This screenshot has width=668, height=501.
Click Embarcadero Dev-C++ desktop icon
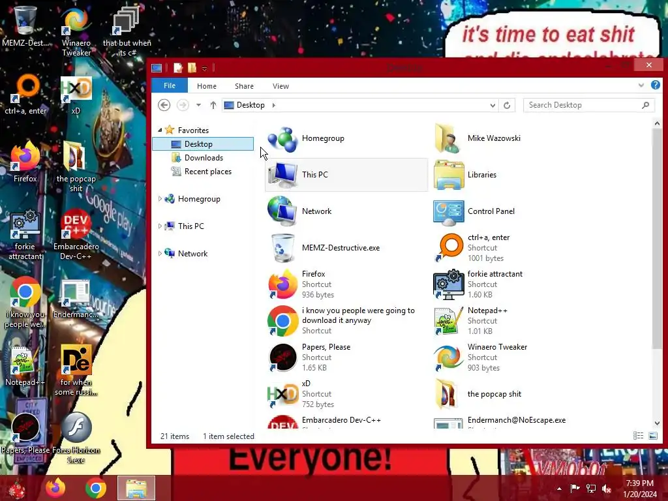(76, 235)
